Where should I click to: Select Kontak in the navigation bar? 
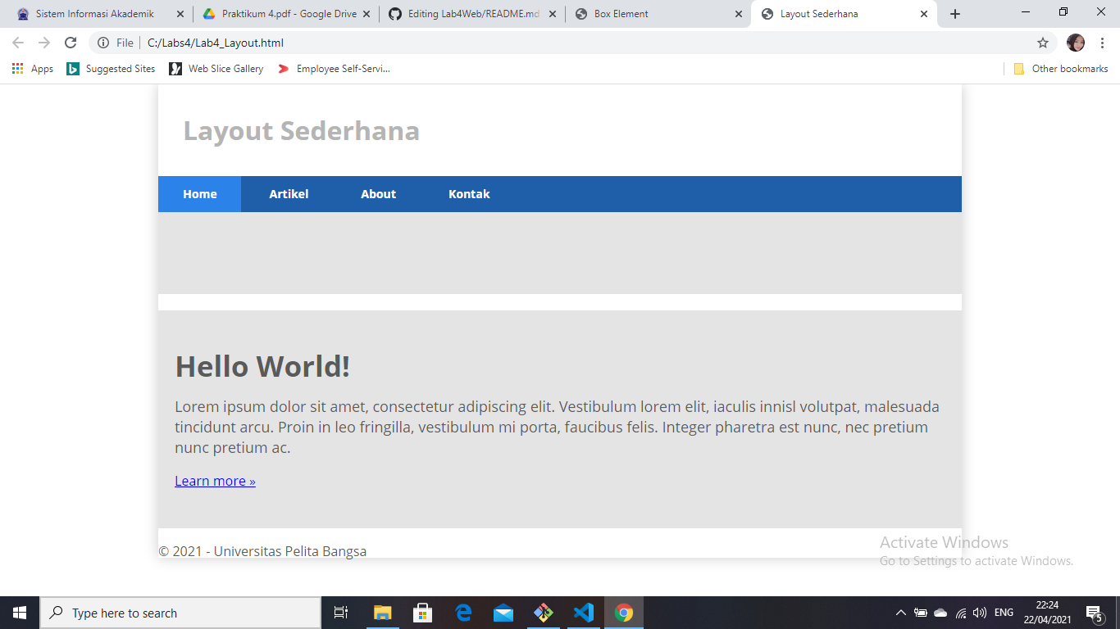click(468, 194)
